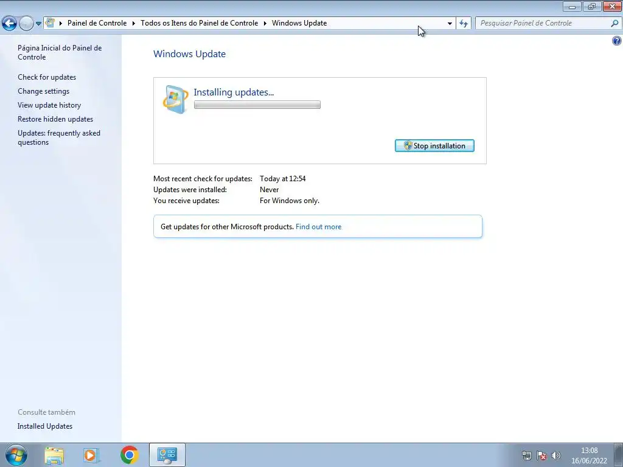Click the clock showing 13:08

pyautogui.click(x=589, y=451)
